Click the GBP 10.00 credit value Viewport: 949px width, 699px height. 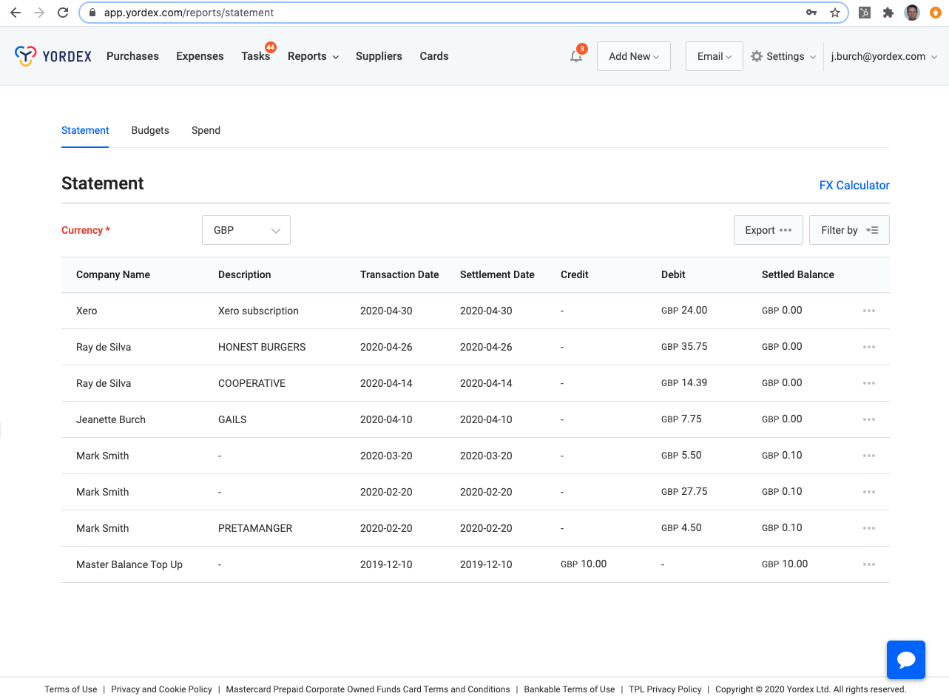(584, 564)
